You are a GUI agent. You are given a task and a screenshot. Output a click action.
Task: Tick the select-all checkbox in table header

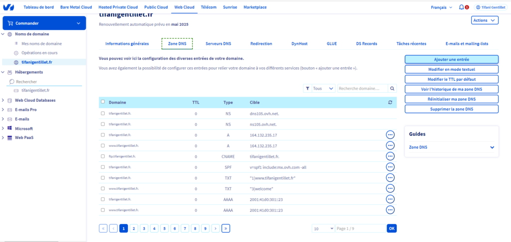103,102
